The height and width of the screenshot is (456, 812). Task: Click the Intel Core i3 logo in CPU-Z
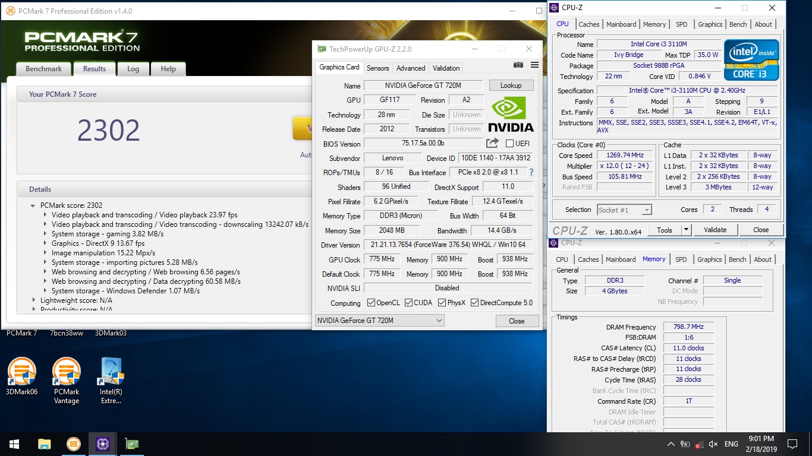pos(751,59)
